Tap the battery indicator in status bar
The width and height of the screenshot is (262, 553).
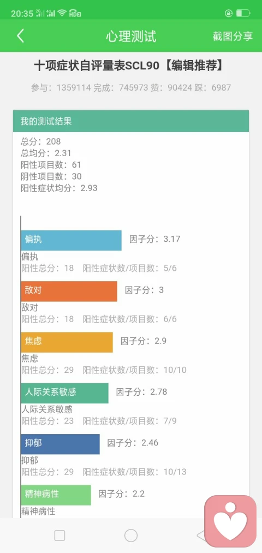[x=243, y=14]
